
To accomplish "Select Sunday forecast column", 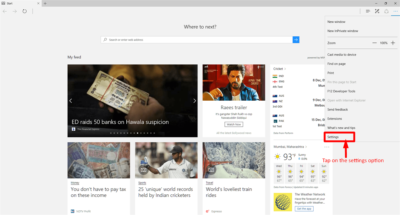I will [x=324, y=174].
